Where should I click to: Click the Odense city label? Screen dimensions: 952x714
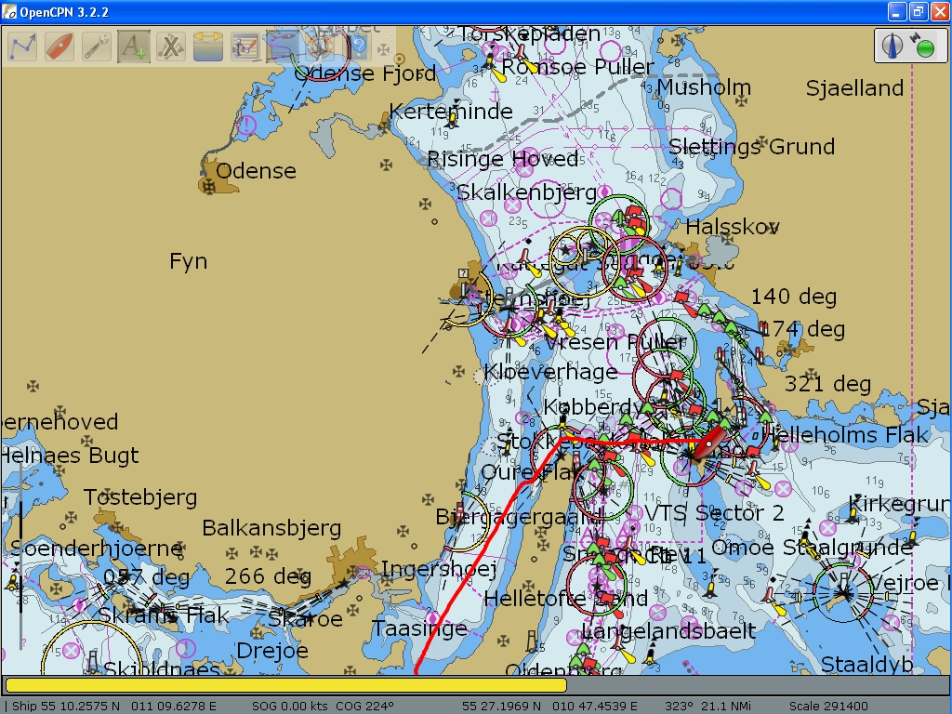click(x=256, y=171)
